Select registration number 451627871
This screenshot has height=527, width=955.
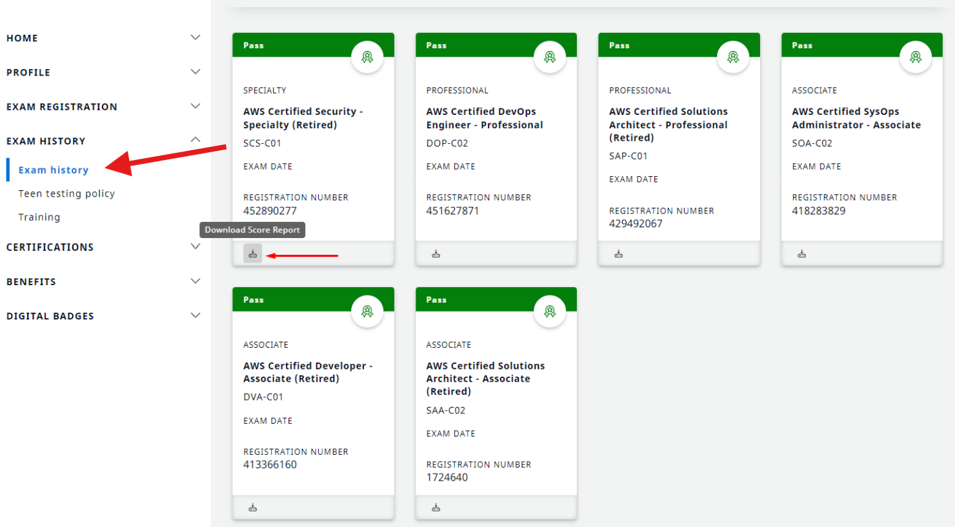(452, 211)
